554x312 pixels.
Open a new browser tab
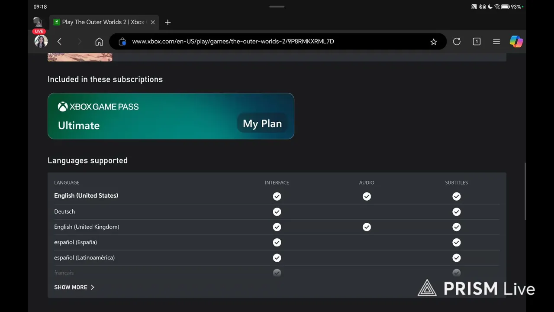tap(168, 22)
